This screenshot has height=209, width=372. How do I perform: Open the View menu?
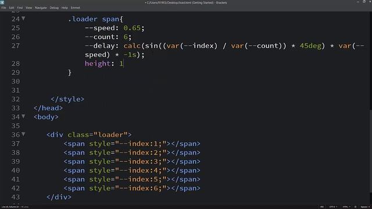tap(28, 8)
